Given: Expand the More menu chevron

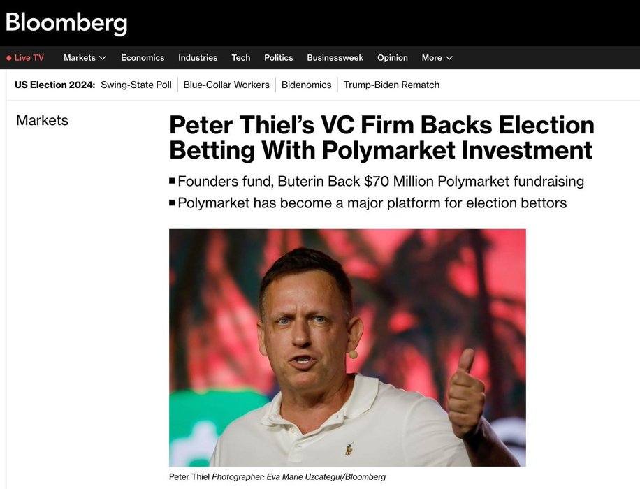Looking at the screenshot, I should [449, 58].
